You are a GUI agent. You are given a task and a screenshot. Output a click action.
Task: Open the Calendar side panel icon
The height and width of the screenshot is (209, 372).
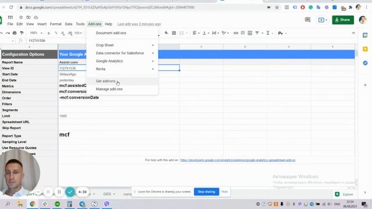point(365,35)
